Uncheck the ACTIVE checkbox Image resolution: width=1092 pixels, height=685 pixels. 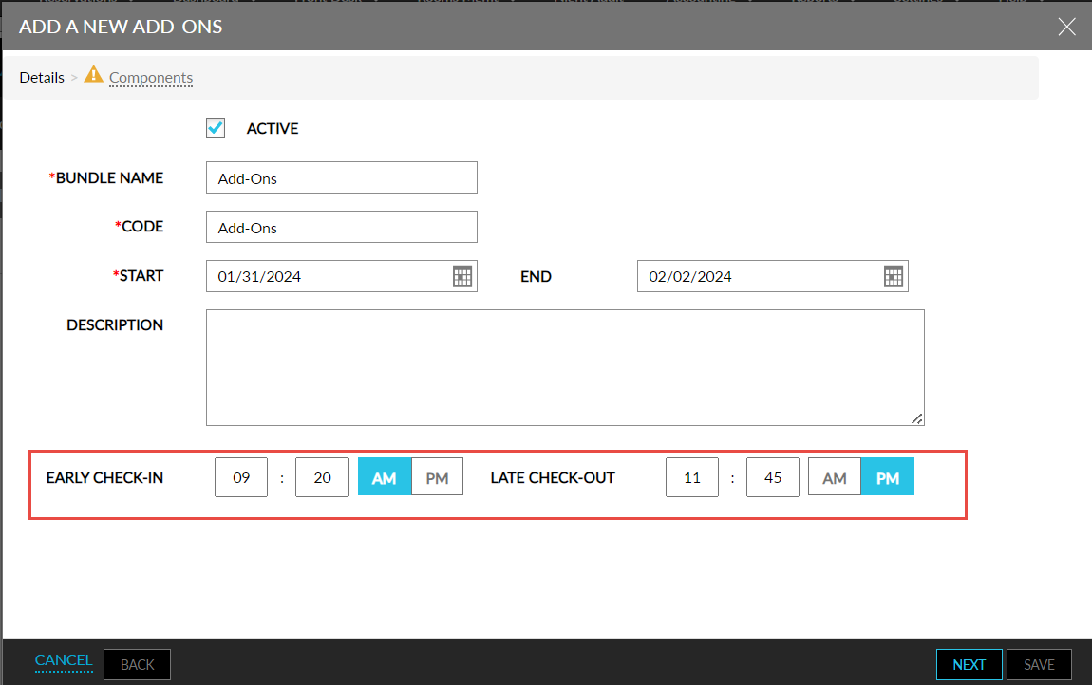(216, 128)
